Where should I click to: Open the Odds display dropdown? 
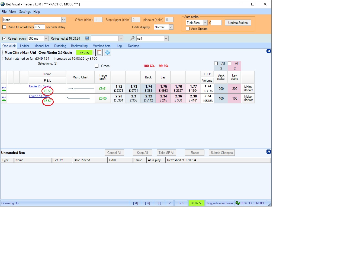(x=172, y=27)
